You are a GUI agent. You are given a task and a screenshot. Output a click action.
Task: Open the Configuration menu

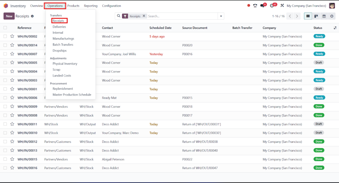tap(111, 6)
